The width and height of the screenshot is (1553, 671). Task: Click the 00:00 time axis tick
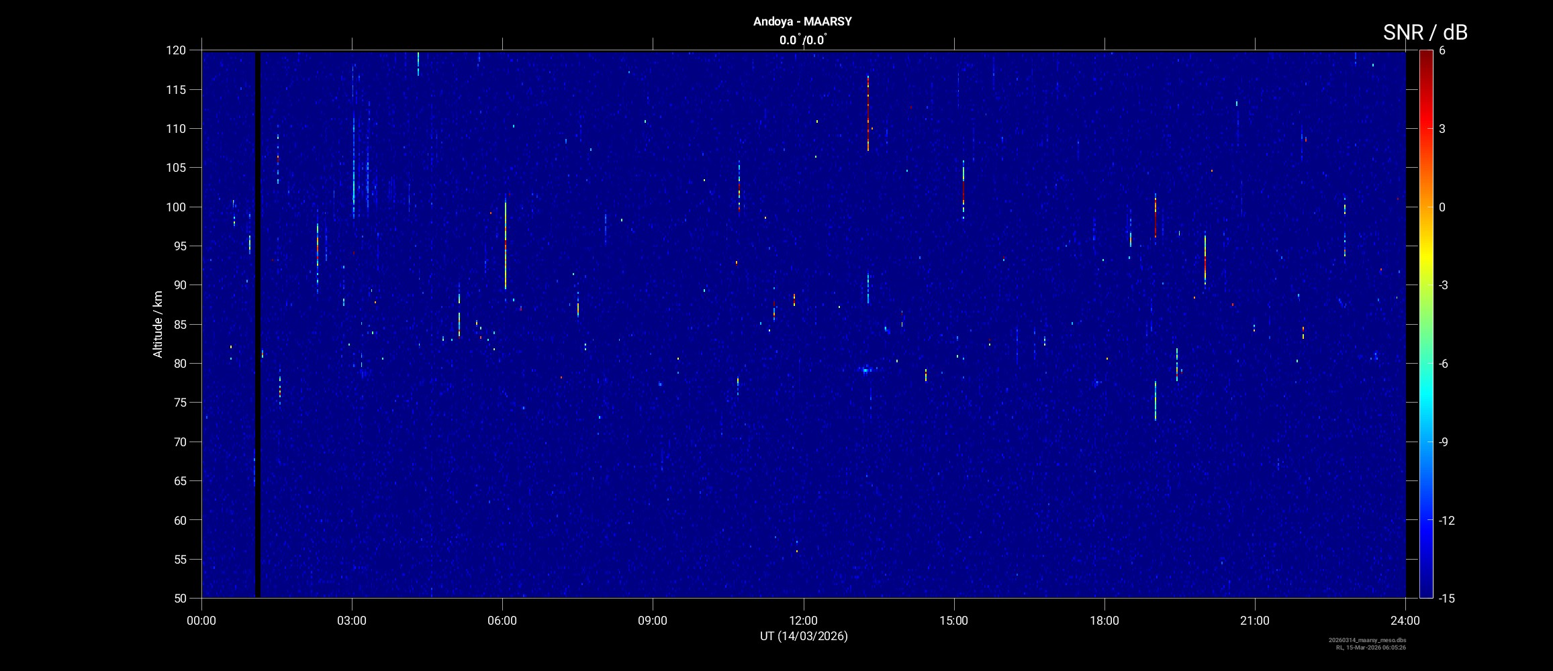(x=201, y=621)
